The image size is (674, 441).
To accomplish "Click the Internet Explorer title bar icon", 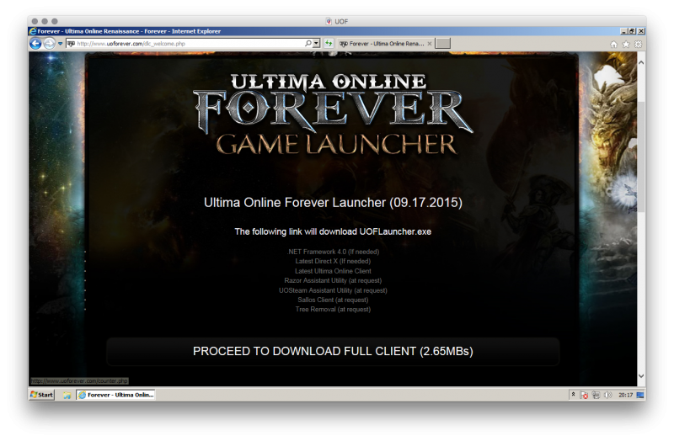I will [33, 31].
